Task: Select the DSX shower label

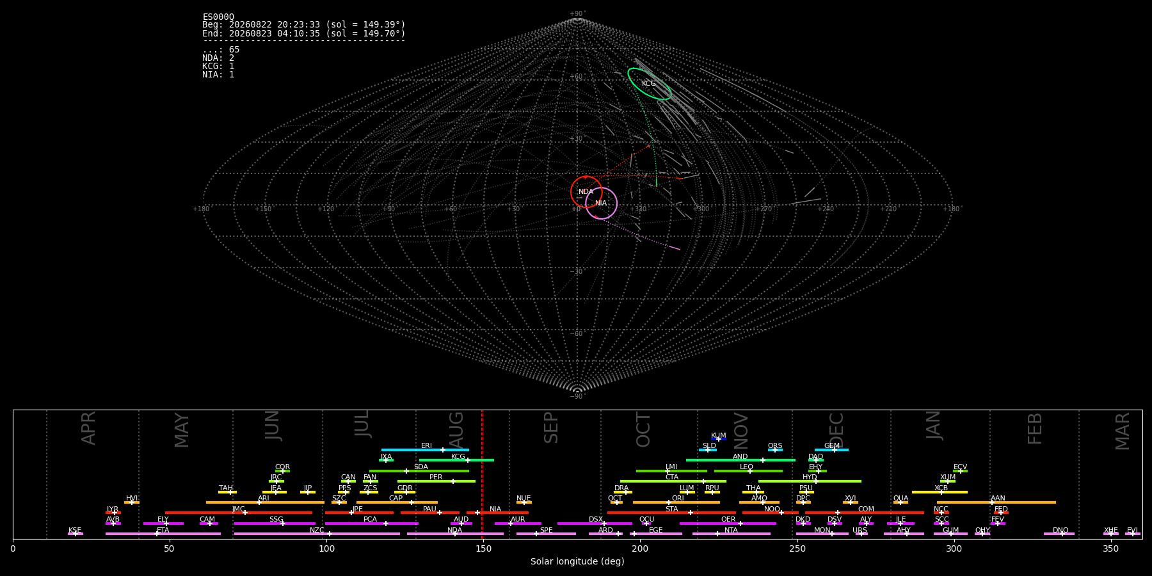Action: (596, 520)
